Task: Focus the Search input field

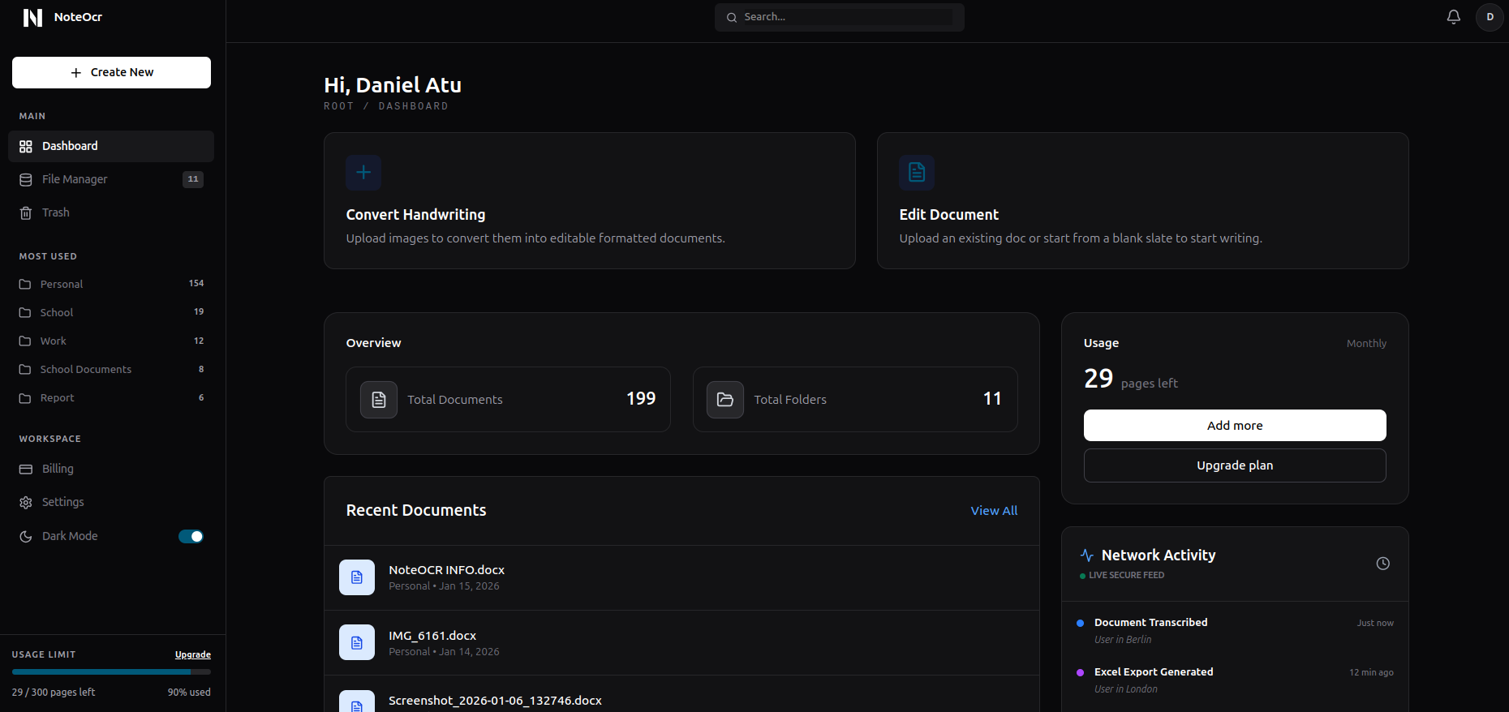Action: coord(848,17)
